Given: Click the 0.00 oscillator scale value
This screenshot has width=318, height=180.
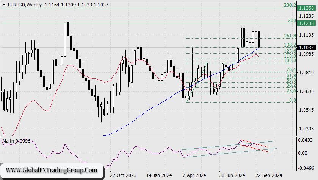Looking at the screenshot, I should (x=302, y=153).
